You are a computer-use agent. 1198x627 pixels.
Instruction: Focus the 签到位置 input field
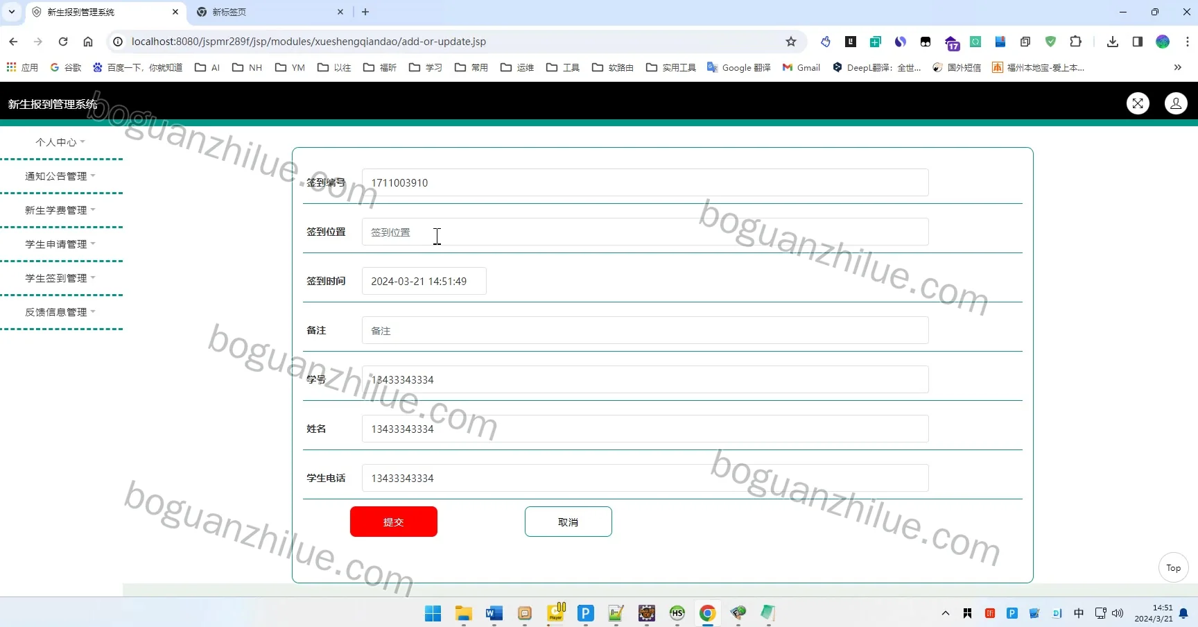pyautogui.click(x=645, y=232)
